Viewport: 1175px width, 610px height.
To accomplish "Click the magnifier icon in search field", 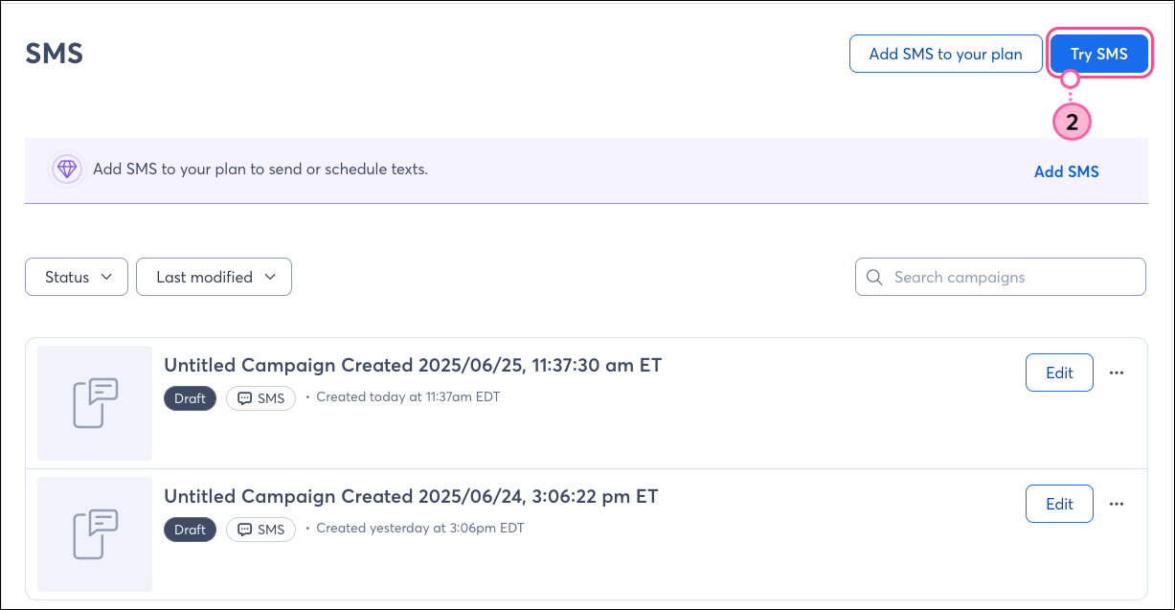I will tap(873, 277).
